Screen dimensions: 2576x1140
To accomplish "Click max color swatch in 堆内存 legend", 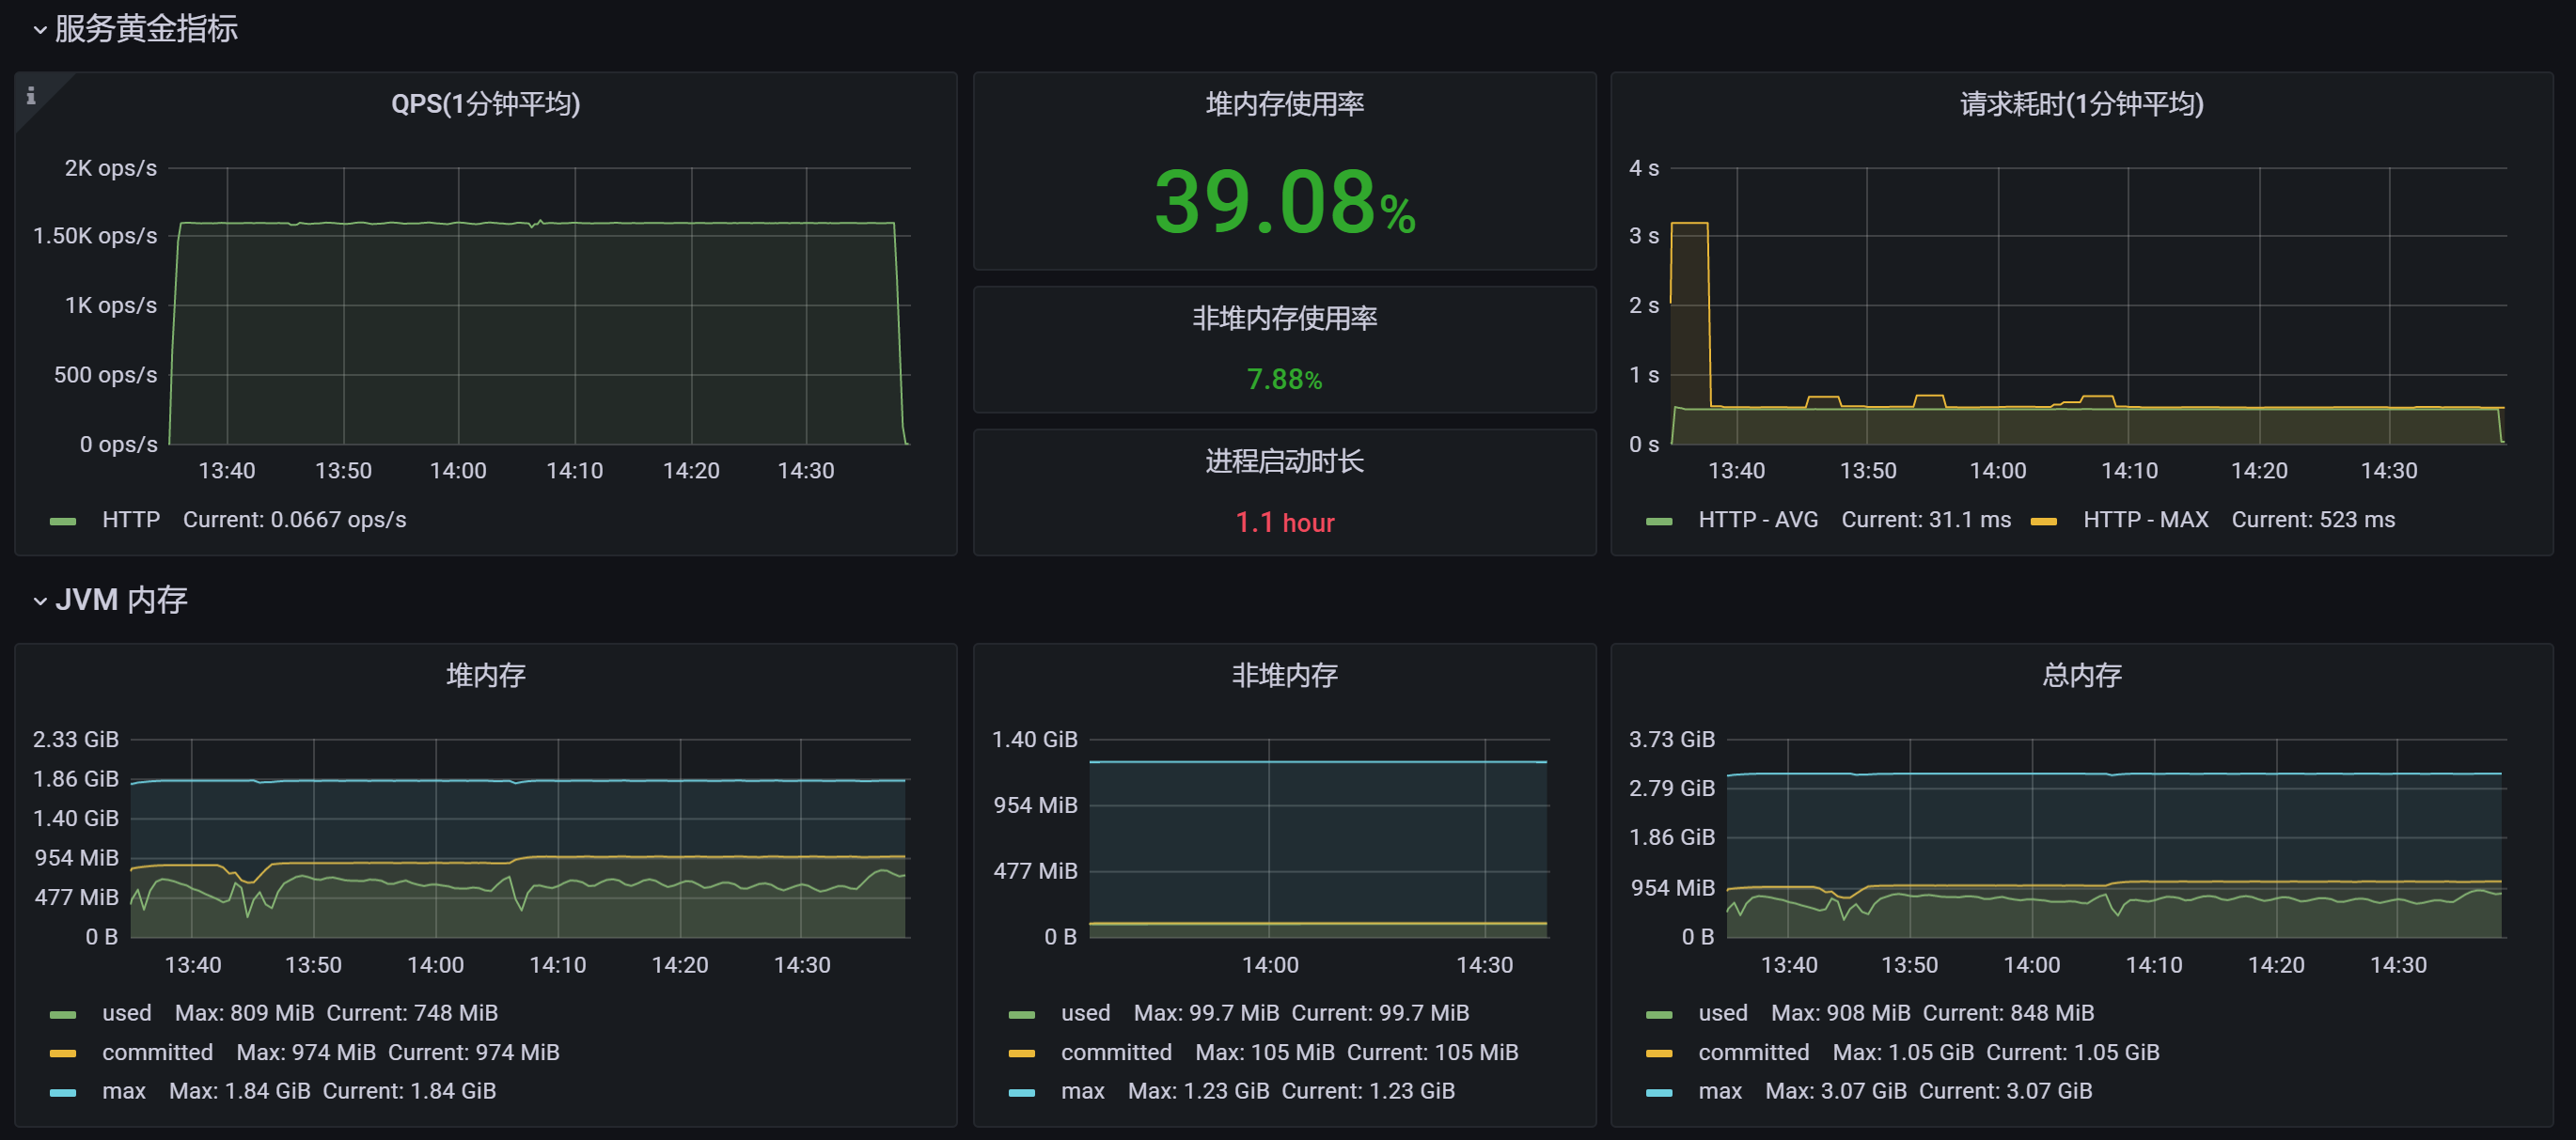I will (x=63, y=1092).
